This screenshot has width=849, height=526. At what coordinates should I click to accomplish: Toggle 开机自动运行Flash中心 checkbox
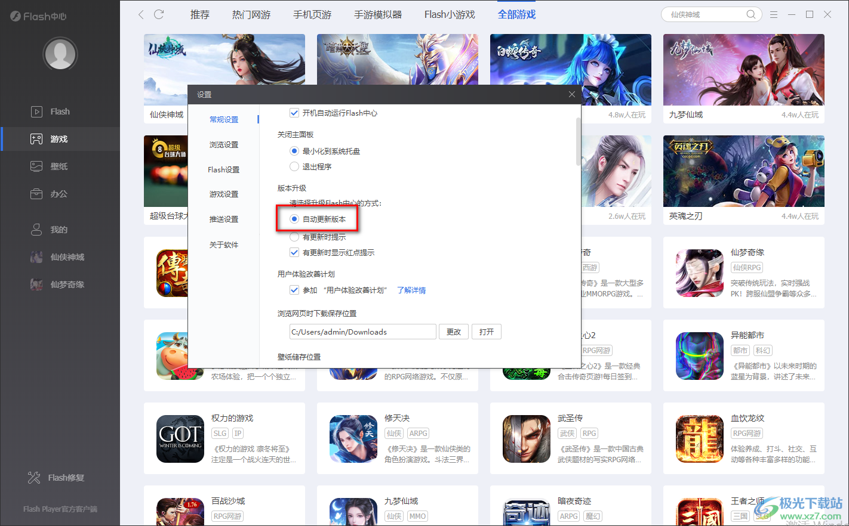click(x=294, y=113)
